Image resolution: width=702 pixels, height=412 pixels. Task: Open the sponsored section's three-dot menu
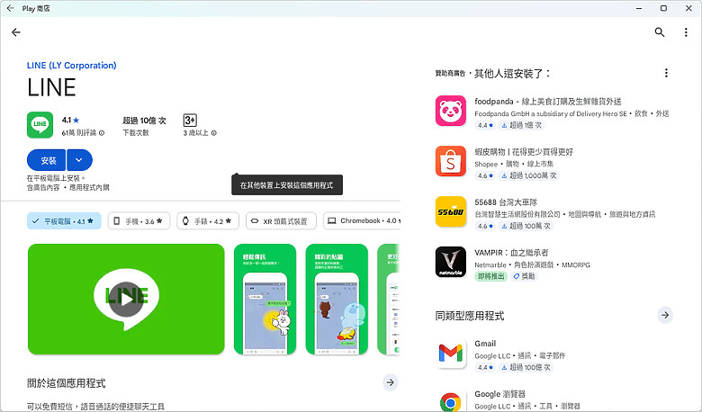pos(666,73)
